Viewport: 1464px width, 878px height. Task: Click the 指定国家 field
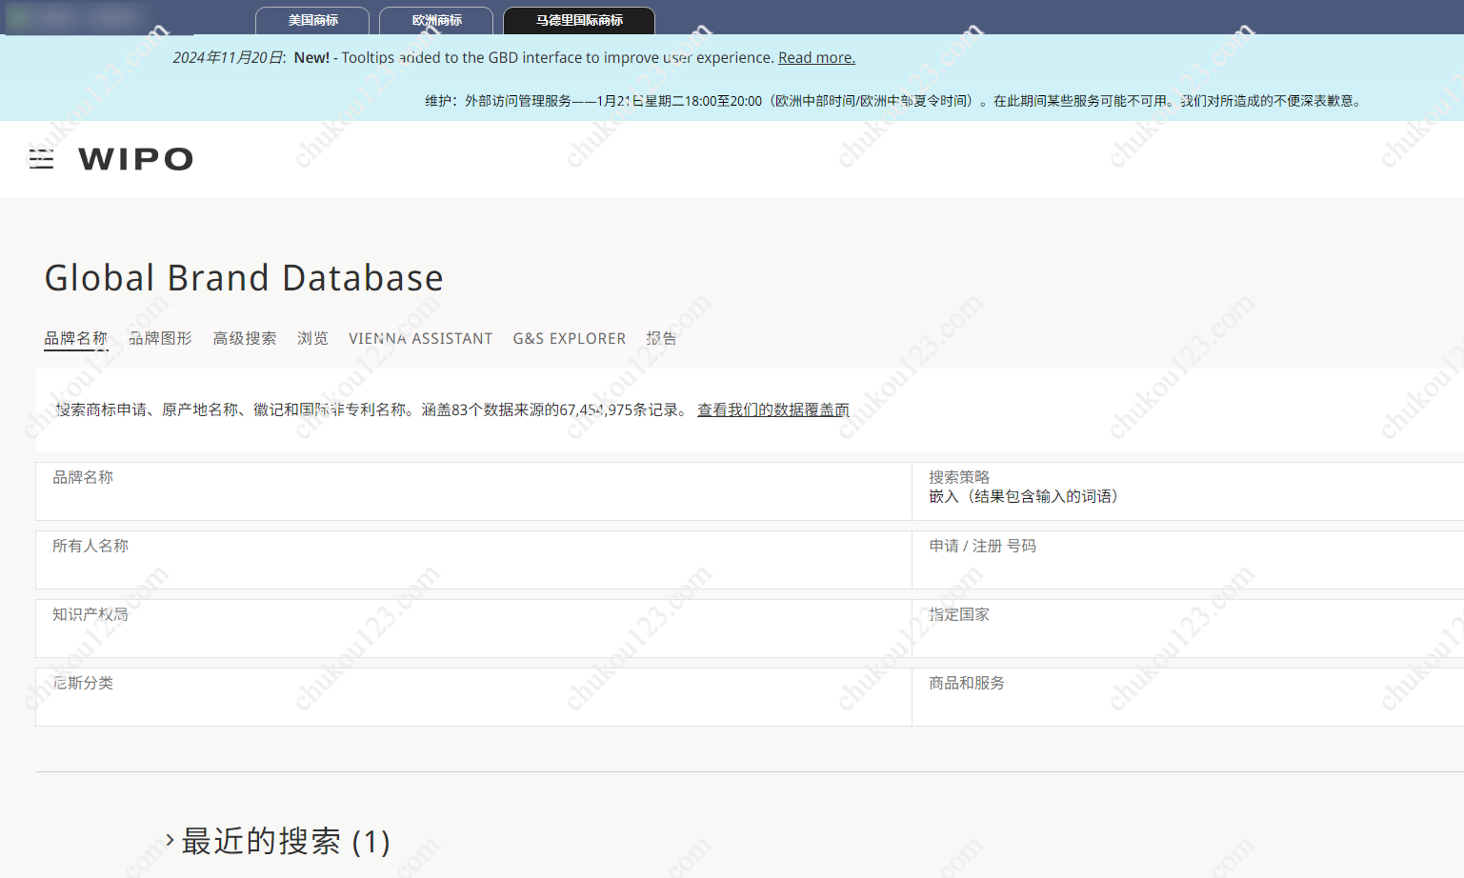1188,629
